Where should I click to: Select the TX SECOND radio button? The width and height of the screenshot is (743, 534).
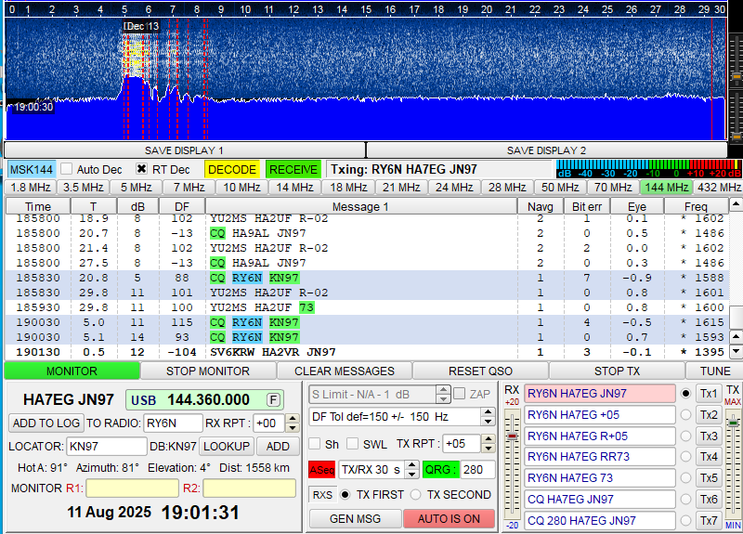click(416, 494)
